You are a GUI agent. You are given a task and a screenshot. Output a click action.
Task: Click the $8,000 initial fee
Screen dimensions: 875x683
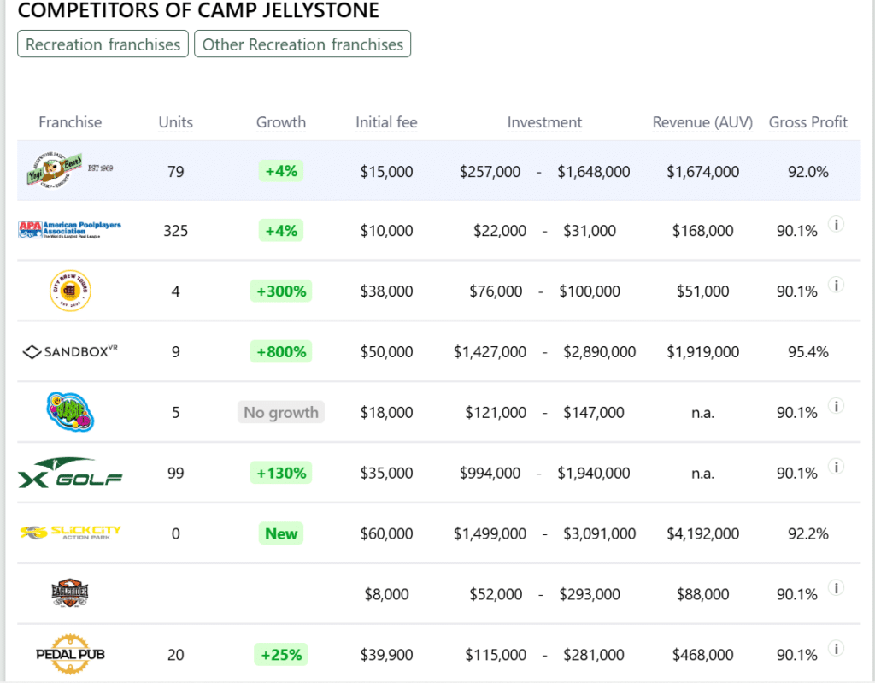386,593
